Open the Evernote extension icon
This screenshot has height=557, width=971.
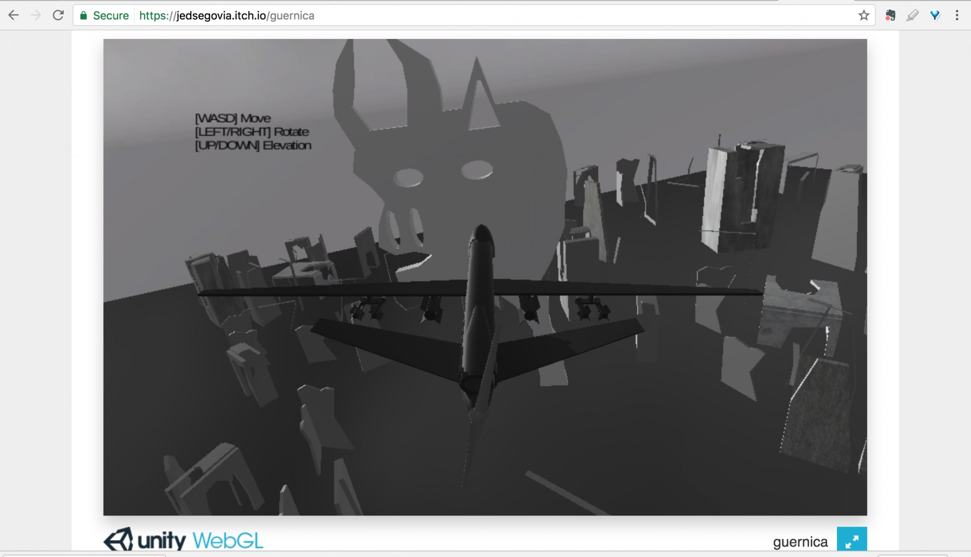point(891,16)
